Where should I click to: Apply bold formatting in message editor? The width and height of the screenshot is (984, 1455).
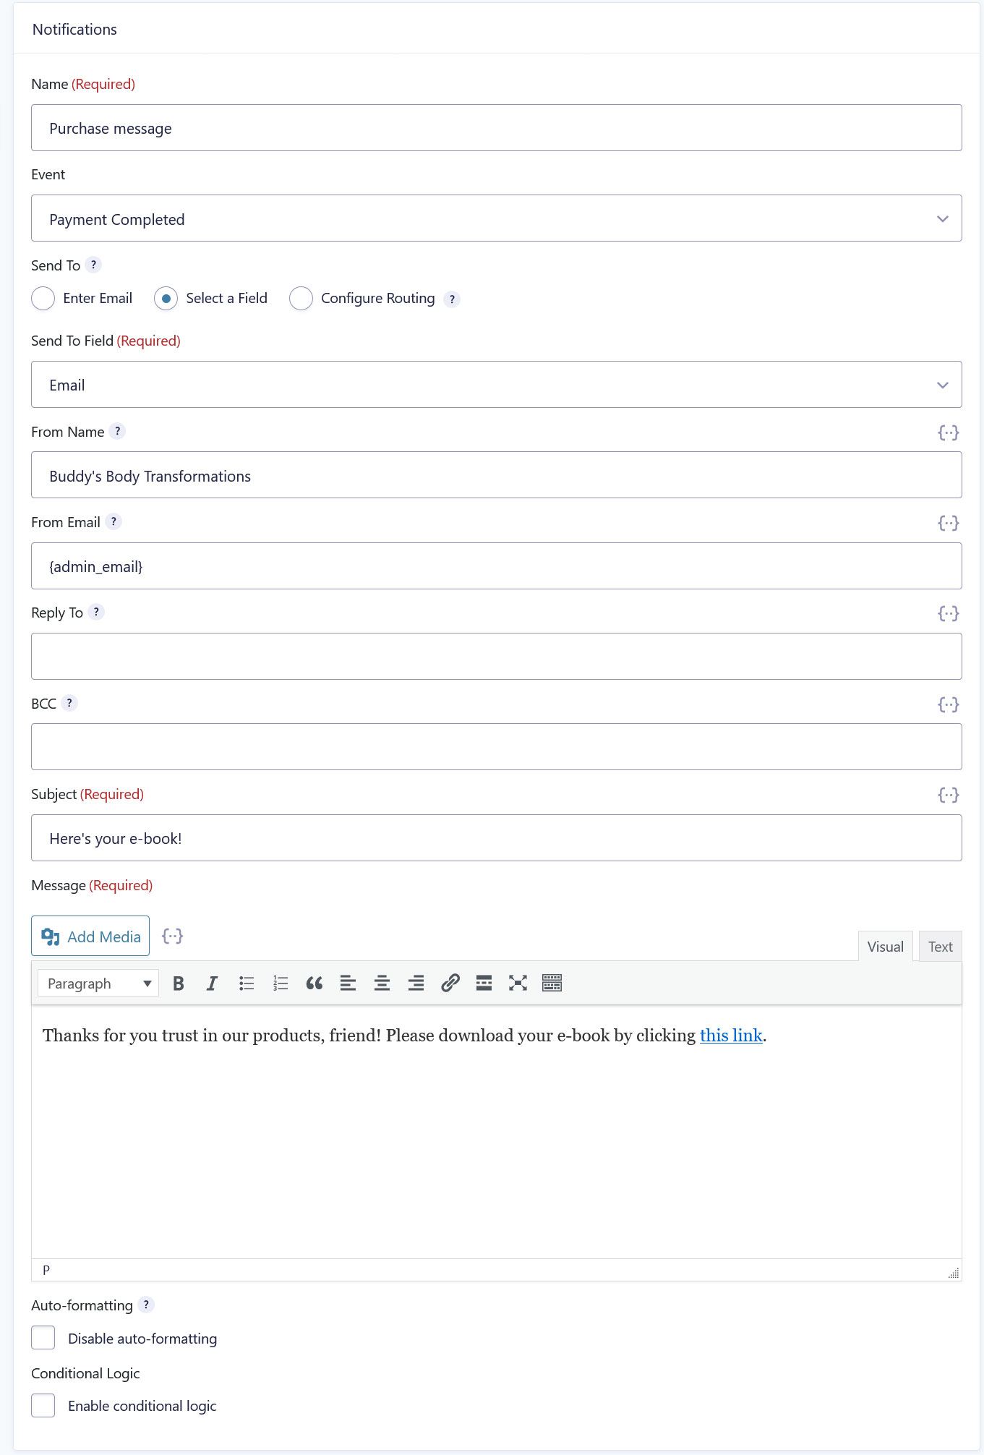[179, 983]
